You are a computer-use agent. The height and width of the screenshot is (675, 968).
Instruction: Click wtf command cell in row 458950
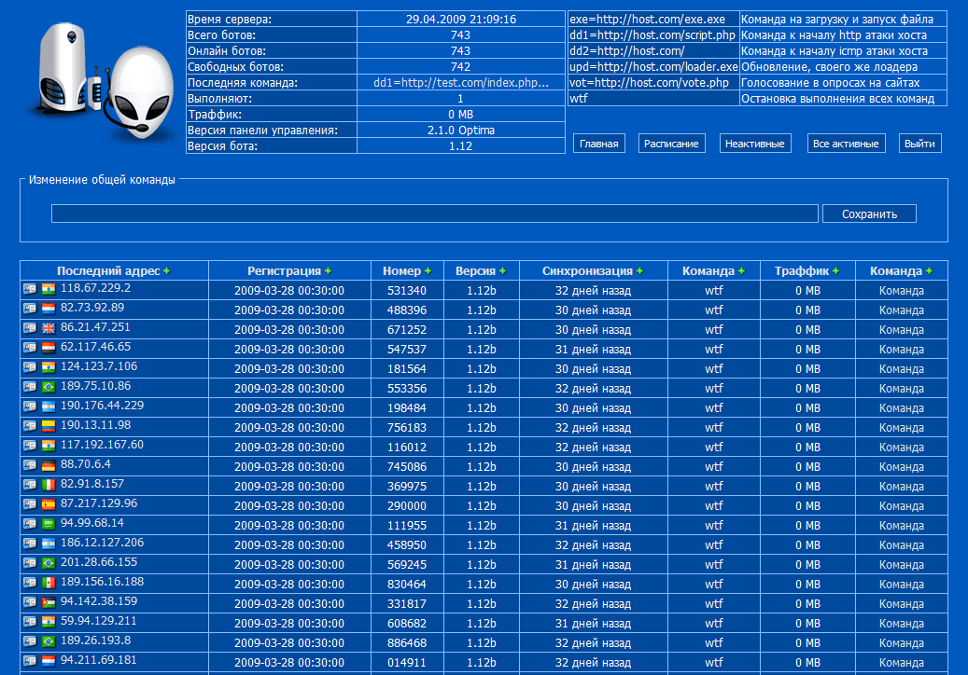714,545
